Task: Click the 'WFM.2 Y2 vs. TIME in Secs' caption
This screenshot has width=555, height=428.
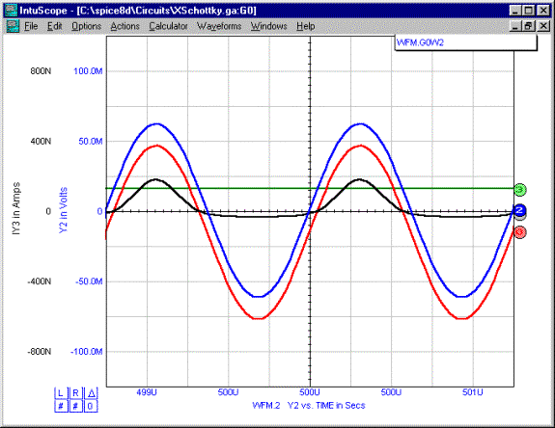Action: tap(308, 406)
